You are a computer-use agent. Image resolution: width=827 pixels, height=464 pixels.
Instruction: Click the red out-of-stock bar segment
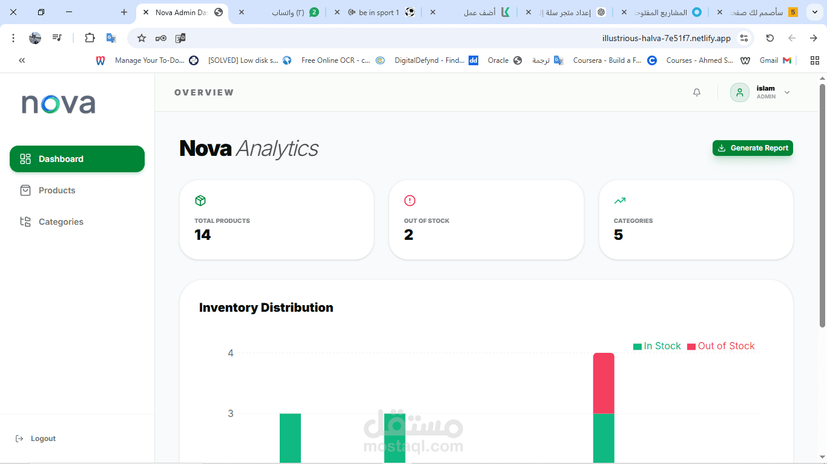point(604,383)
